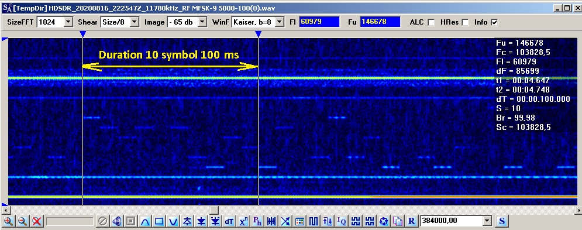
Task: Click the second blue time marker triangle
Action: (x=259, y=34)
